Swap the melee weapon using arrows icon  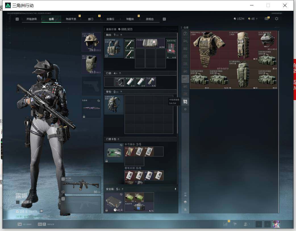coord(99,101)
